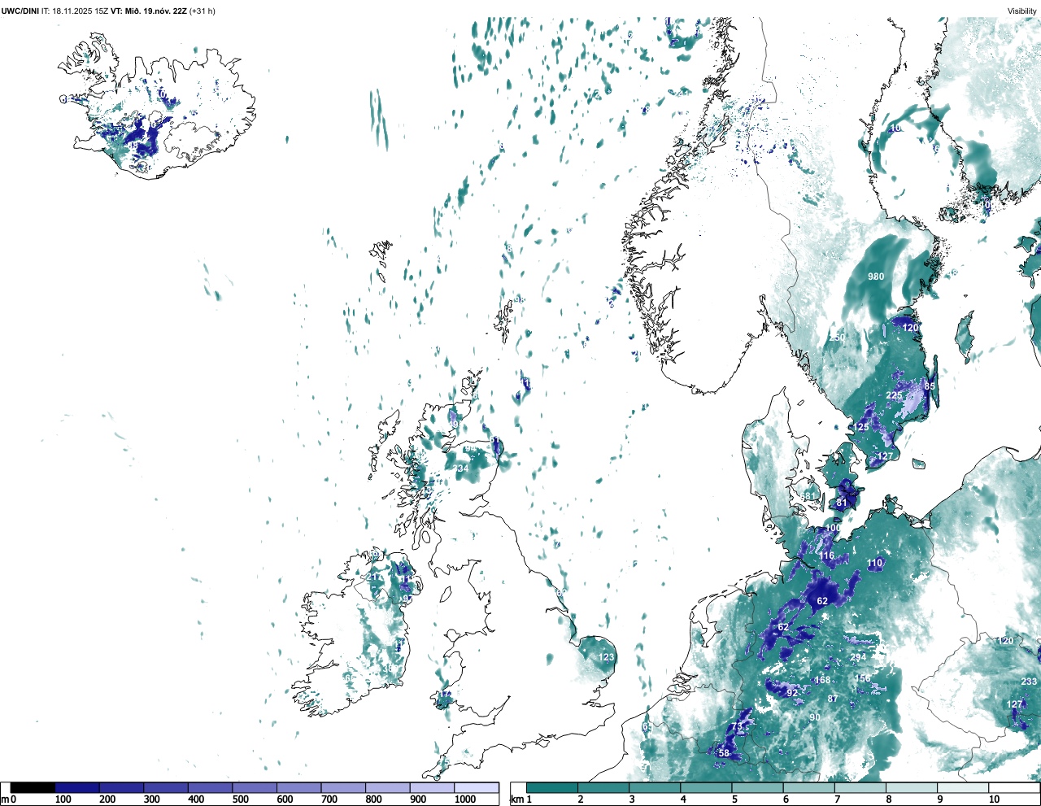1041x806 pixels.
Task: Click the 5–6 km legend swatch
Action: point(757,787)
